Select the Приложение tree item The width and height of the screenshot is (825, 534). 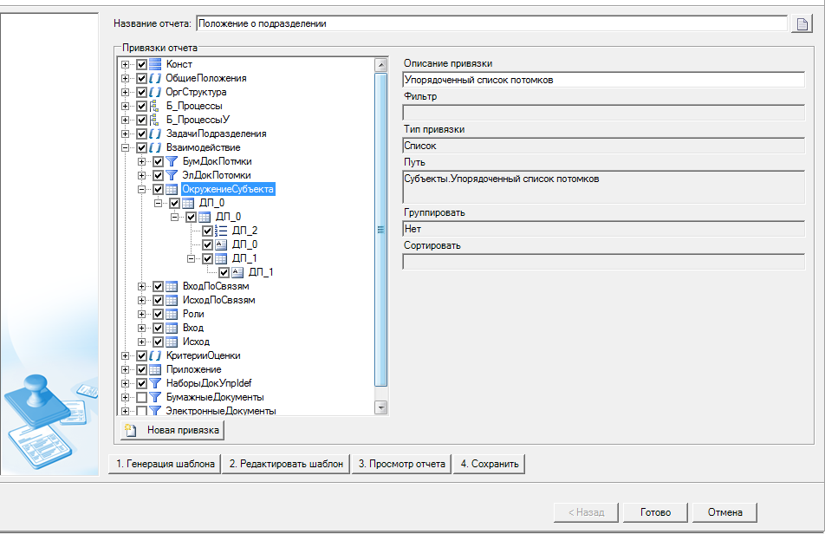point(193,369)
